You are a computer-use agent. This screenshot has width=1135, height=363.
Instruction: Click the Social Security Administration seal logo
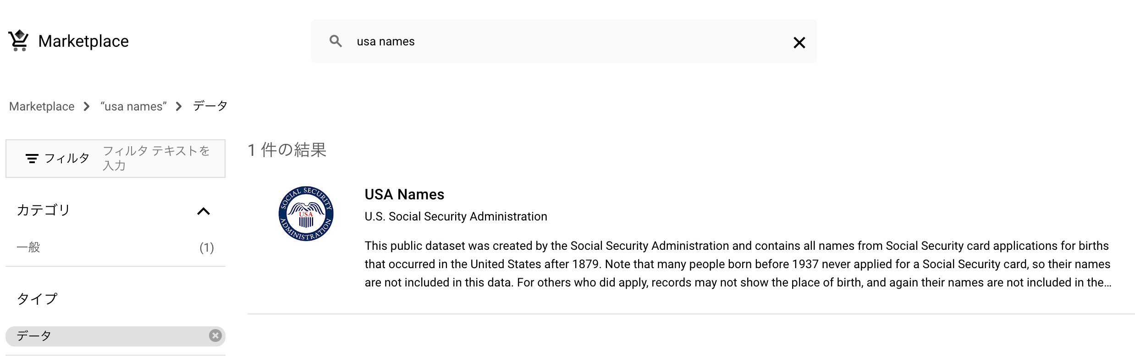point(306,214)
